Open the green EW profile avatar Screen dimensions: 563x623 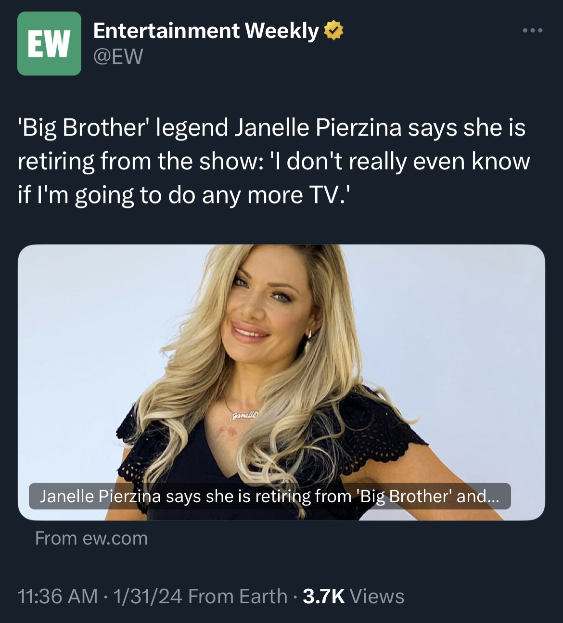[49, 43]
